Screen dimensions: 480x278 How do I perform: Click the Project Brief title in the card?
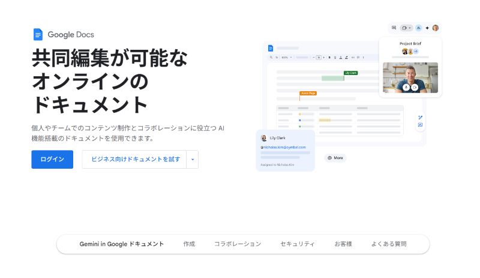pyautogui.click(x=410, y=43)
